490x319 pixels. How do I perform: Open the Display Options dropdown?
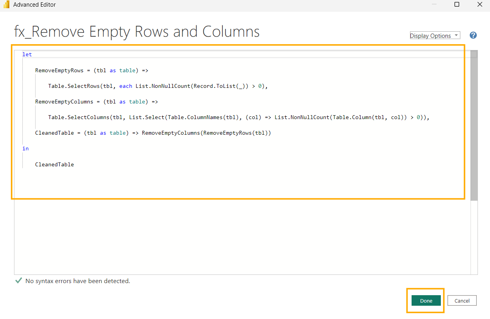pyautogui.click(x=435, y=36)
